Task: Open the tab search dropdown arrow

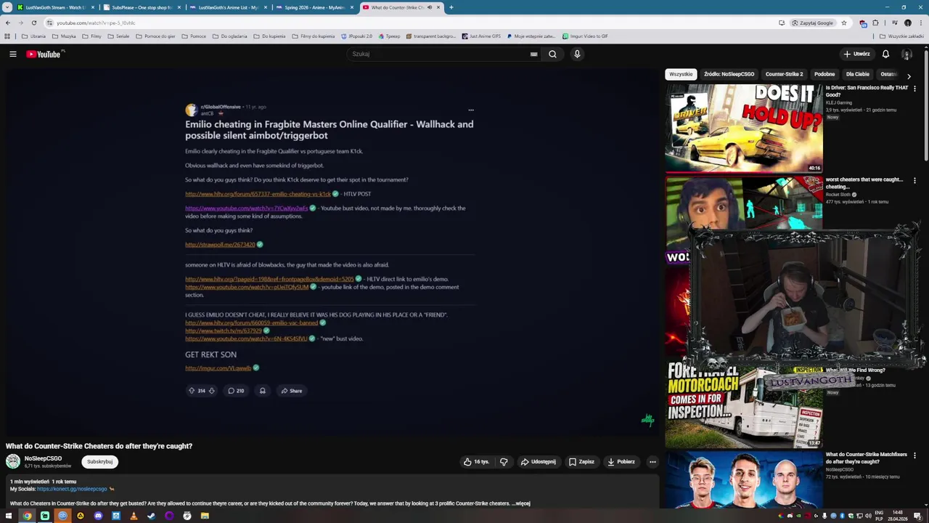Action: [7, 7]
